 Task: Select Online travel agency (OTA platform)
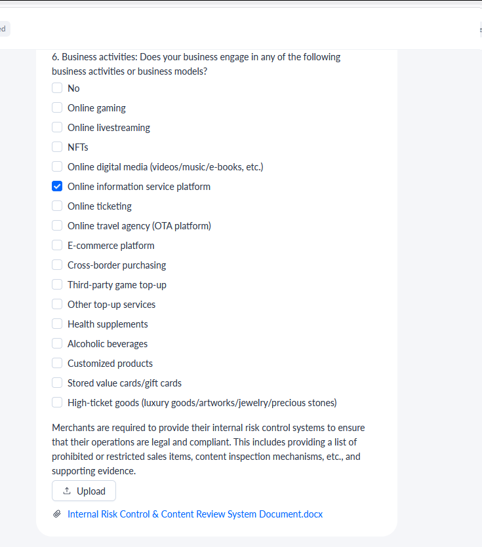coord(57,225)
